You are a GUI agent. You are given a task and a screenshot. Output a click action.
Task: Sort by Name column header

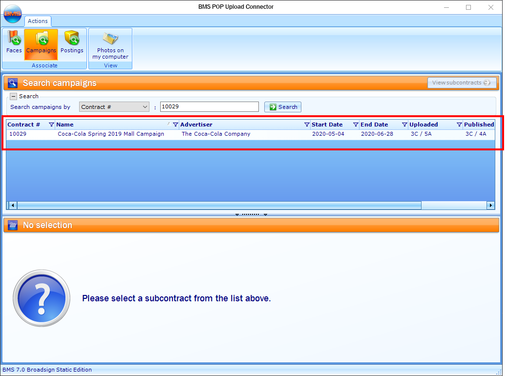click(65, 125)
